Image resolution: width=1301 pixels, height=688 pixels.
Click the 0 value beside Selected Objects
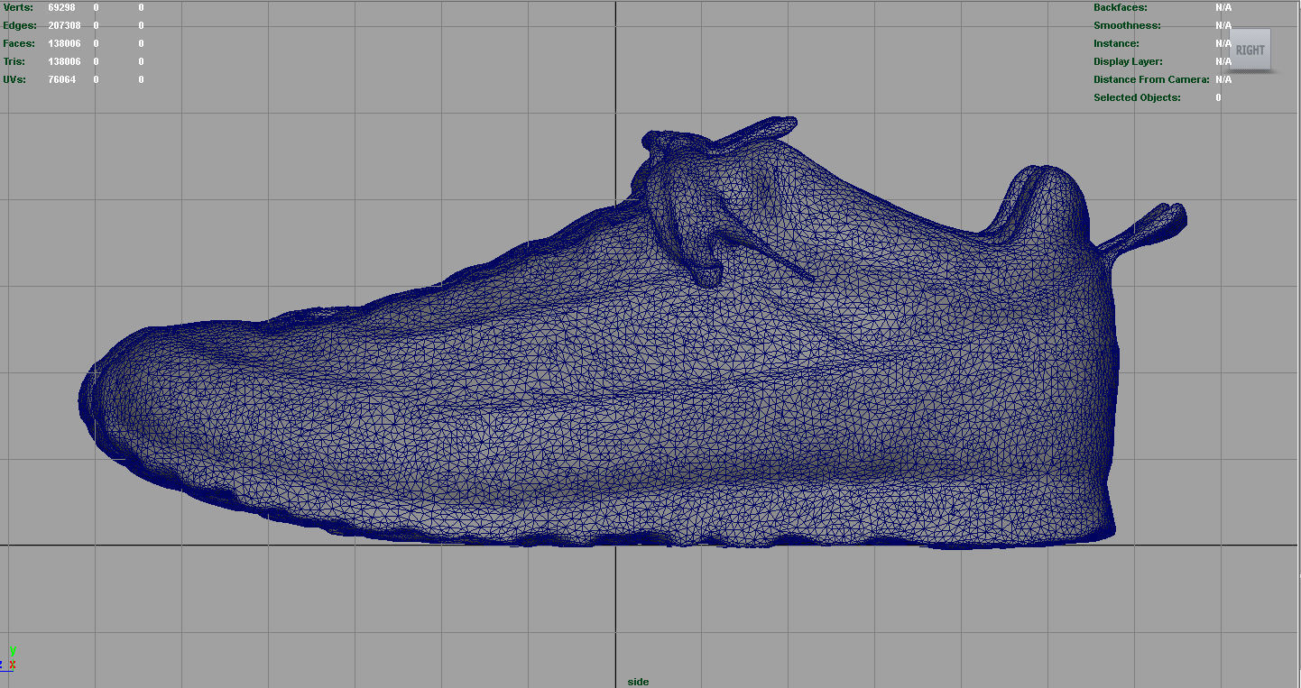(x=1218, y=97)
